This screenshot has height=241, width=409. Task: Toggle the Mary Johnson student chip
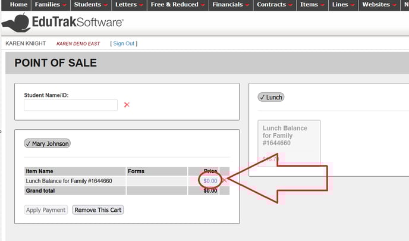pyautogui.click(x=47, y=143)
